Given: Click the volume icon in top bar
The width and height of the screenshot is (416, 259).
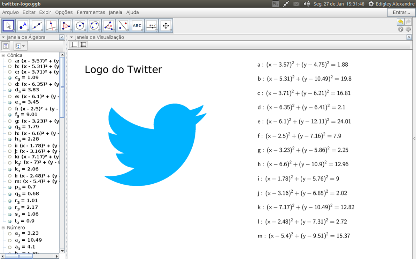Looking at the screenshot, I should (307, 4).
